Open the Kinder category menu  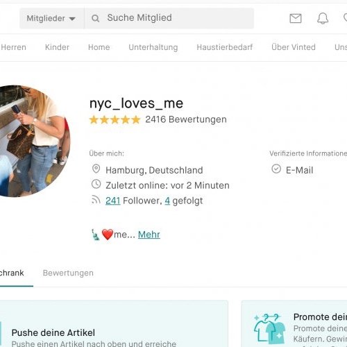[x=57, y=47]
